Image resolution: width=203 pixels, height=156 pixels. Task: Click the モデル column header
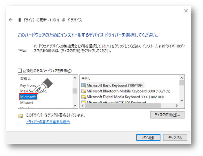(86, 79)
